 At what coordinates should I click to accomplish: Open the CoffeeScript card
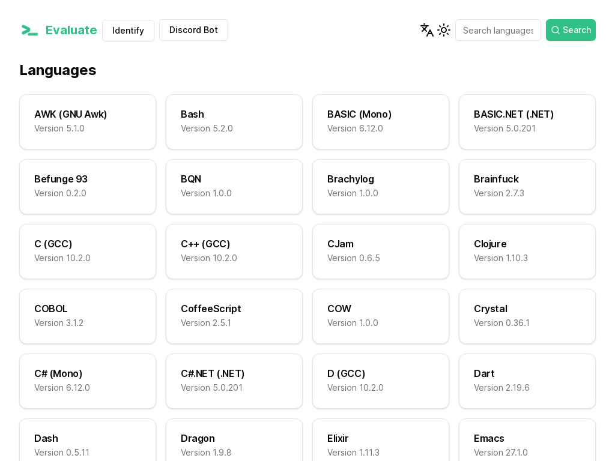click(234, 316)
